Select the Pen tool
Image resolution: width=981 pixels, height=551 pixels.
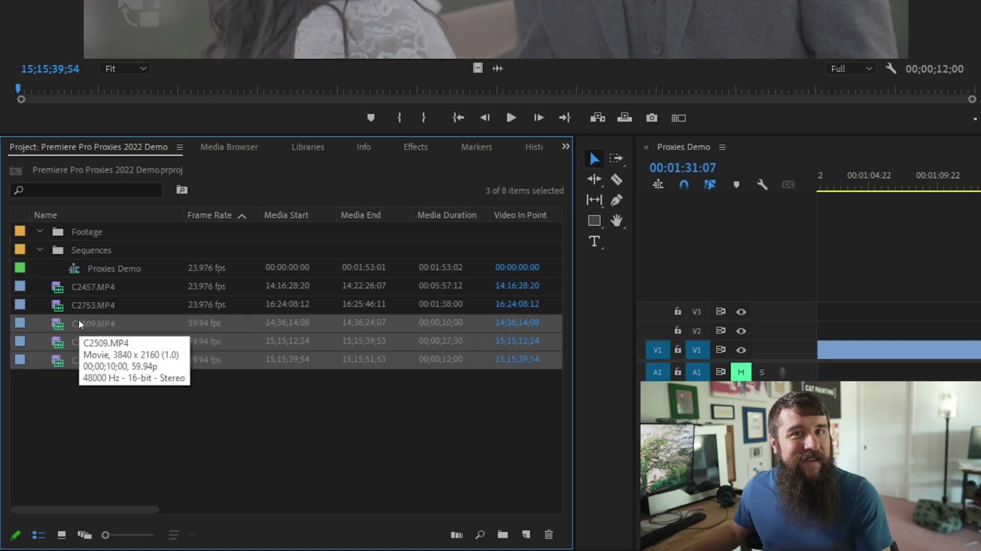[x=616, y=200]
